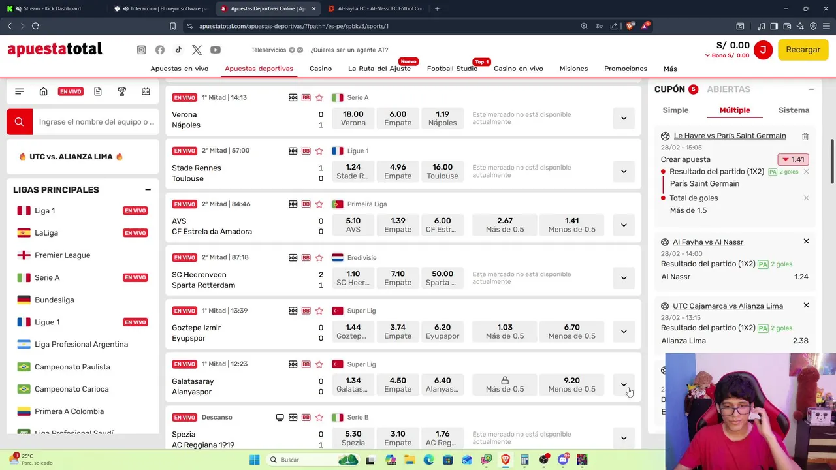Switch to the ABIERTAS tab
The width and height of the screenshot is (836, 470).
(728, 89)
